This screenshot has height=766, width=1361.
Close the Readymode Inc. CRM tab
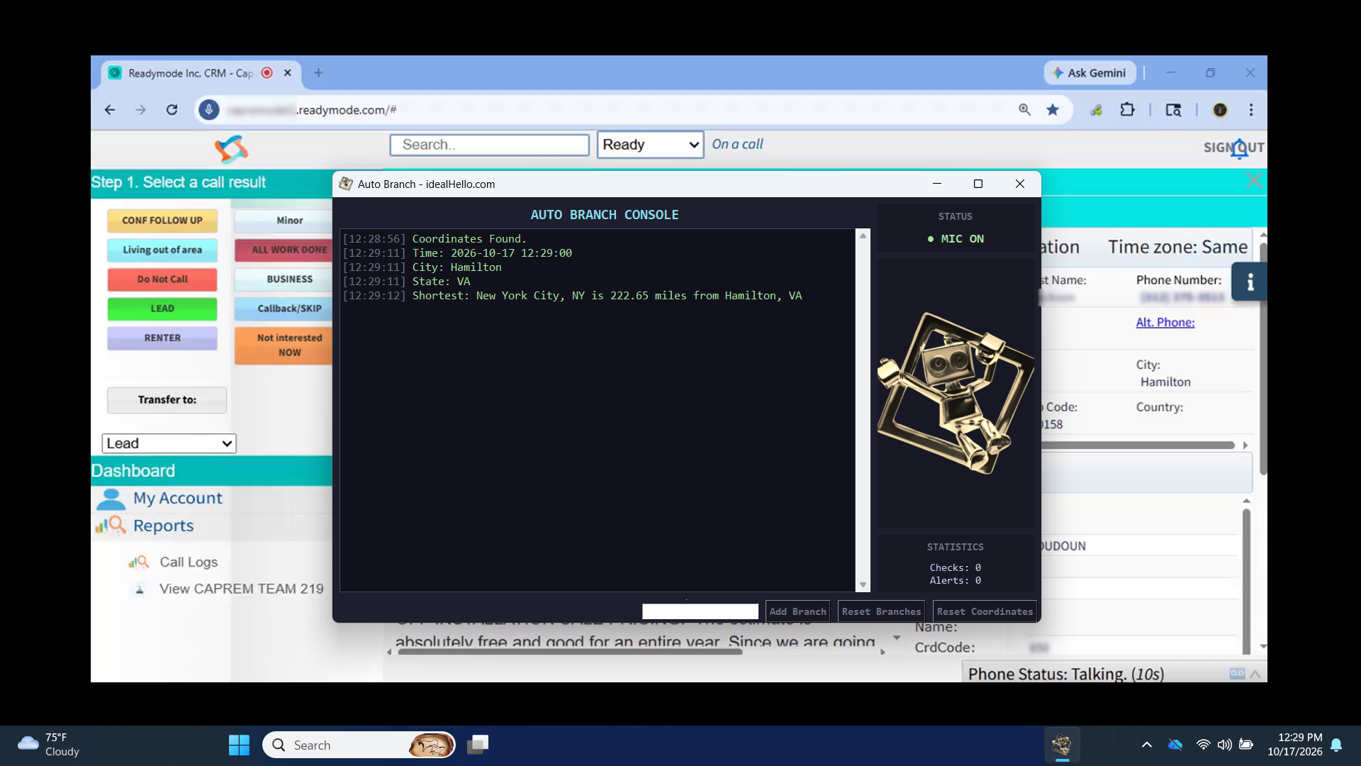pyautogui.click(x=288, y=73)
